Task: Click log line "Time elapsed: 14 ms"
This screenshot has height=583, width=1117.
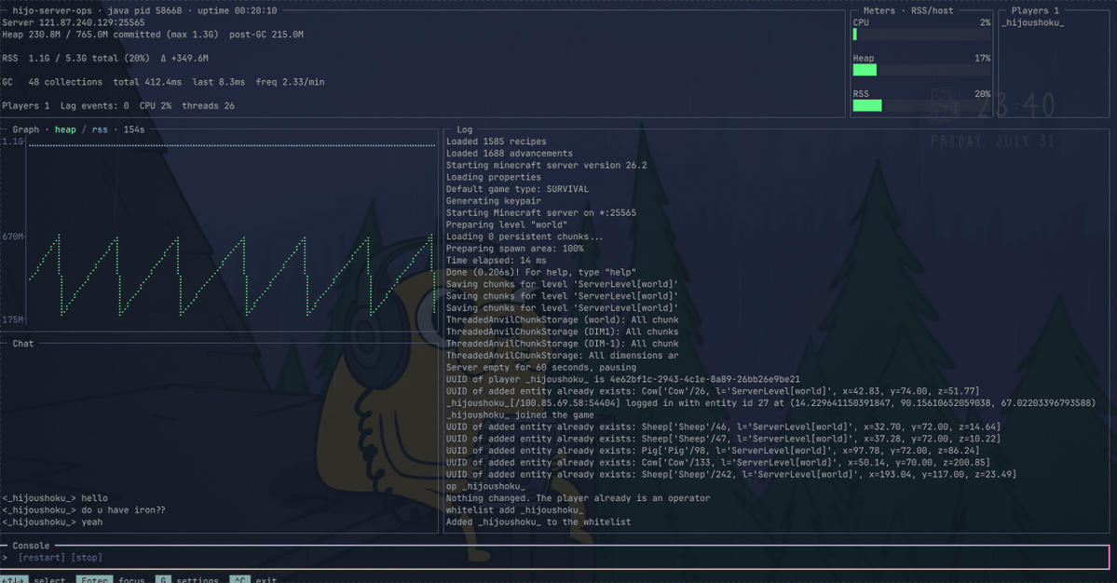Action: click(497, 261)
